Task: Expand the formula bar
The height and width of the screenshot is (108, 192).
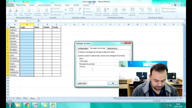Action: click(185, 21)
